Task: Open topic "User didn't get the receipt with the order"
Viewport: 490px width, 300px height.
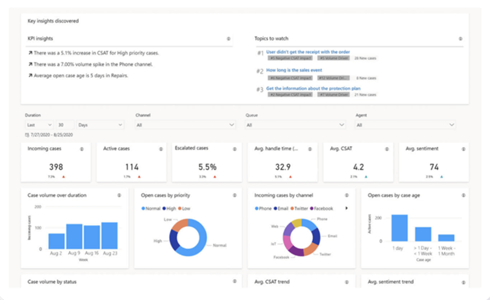Action: (x=307, y=52)
